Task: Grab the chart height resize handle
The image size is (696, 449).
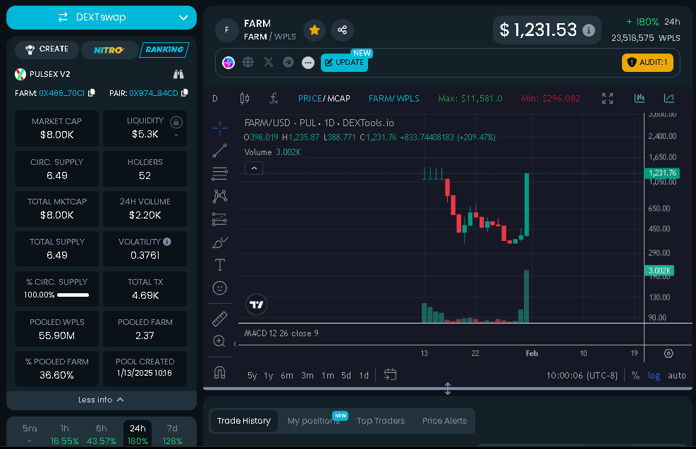Action: [447, 388]
